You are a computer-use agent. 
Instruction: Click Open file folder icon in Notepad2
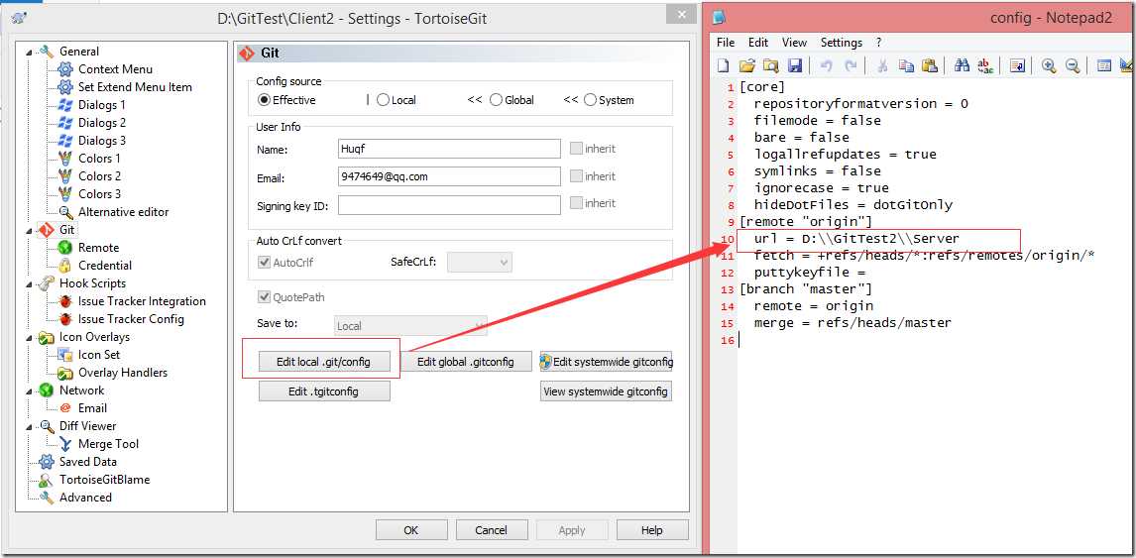747,66
